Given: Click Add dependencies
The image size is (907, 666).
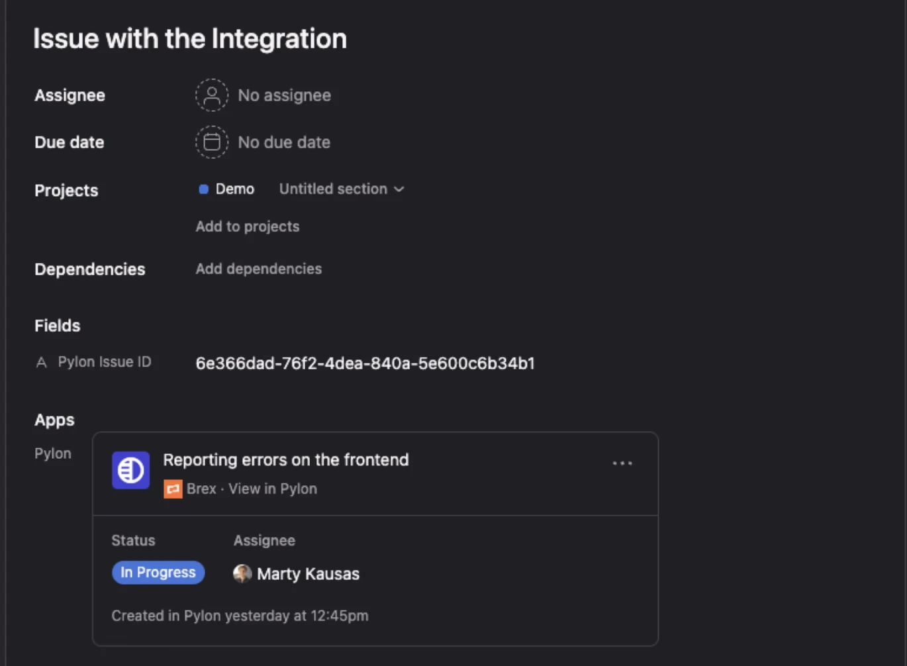Looking at the screenshot, I should pos(259,269).
